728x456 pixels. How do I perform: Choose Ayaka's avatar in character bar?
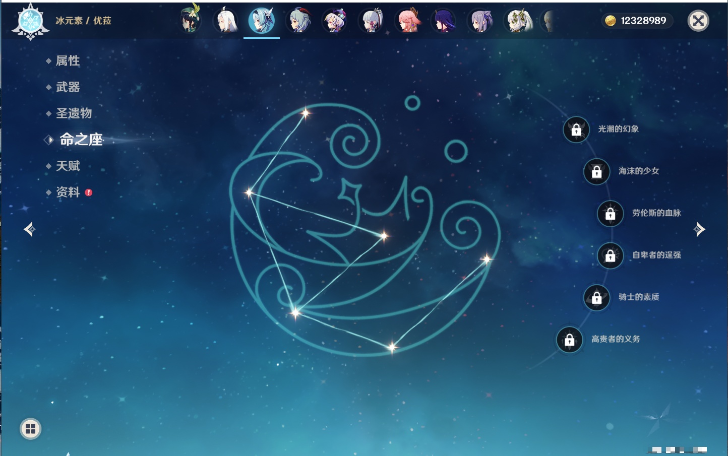pos(371,21)
